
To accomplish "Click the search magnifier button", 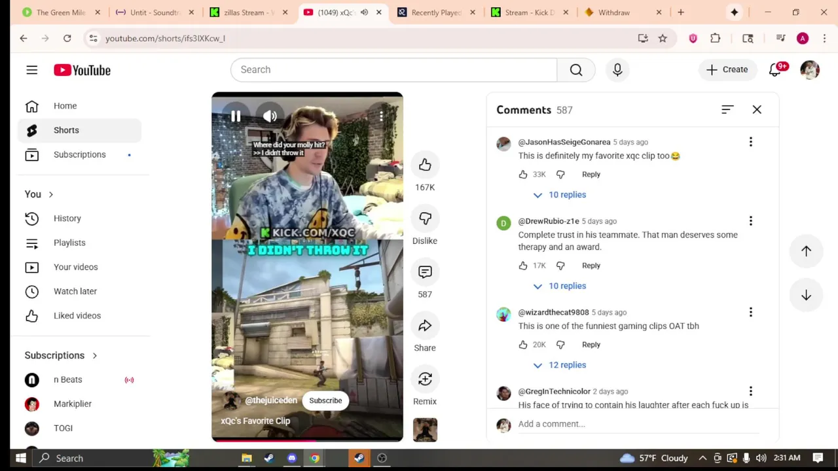I will pos(576,70).
